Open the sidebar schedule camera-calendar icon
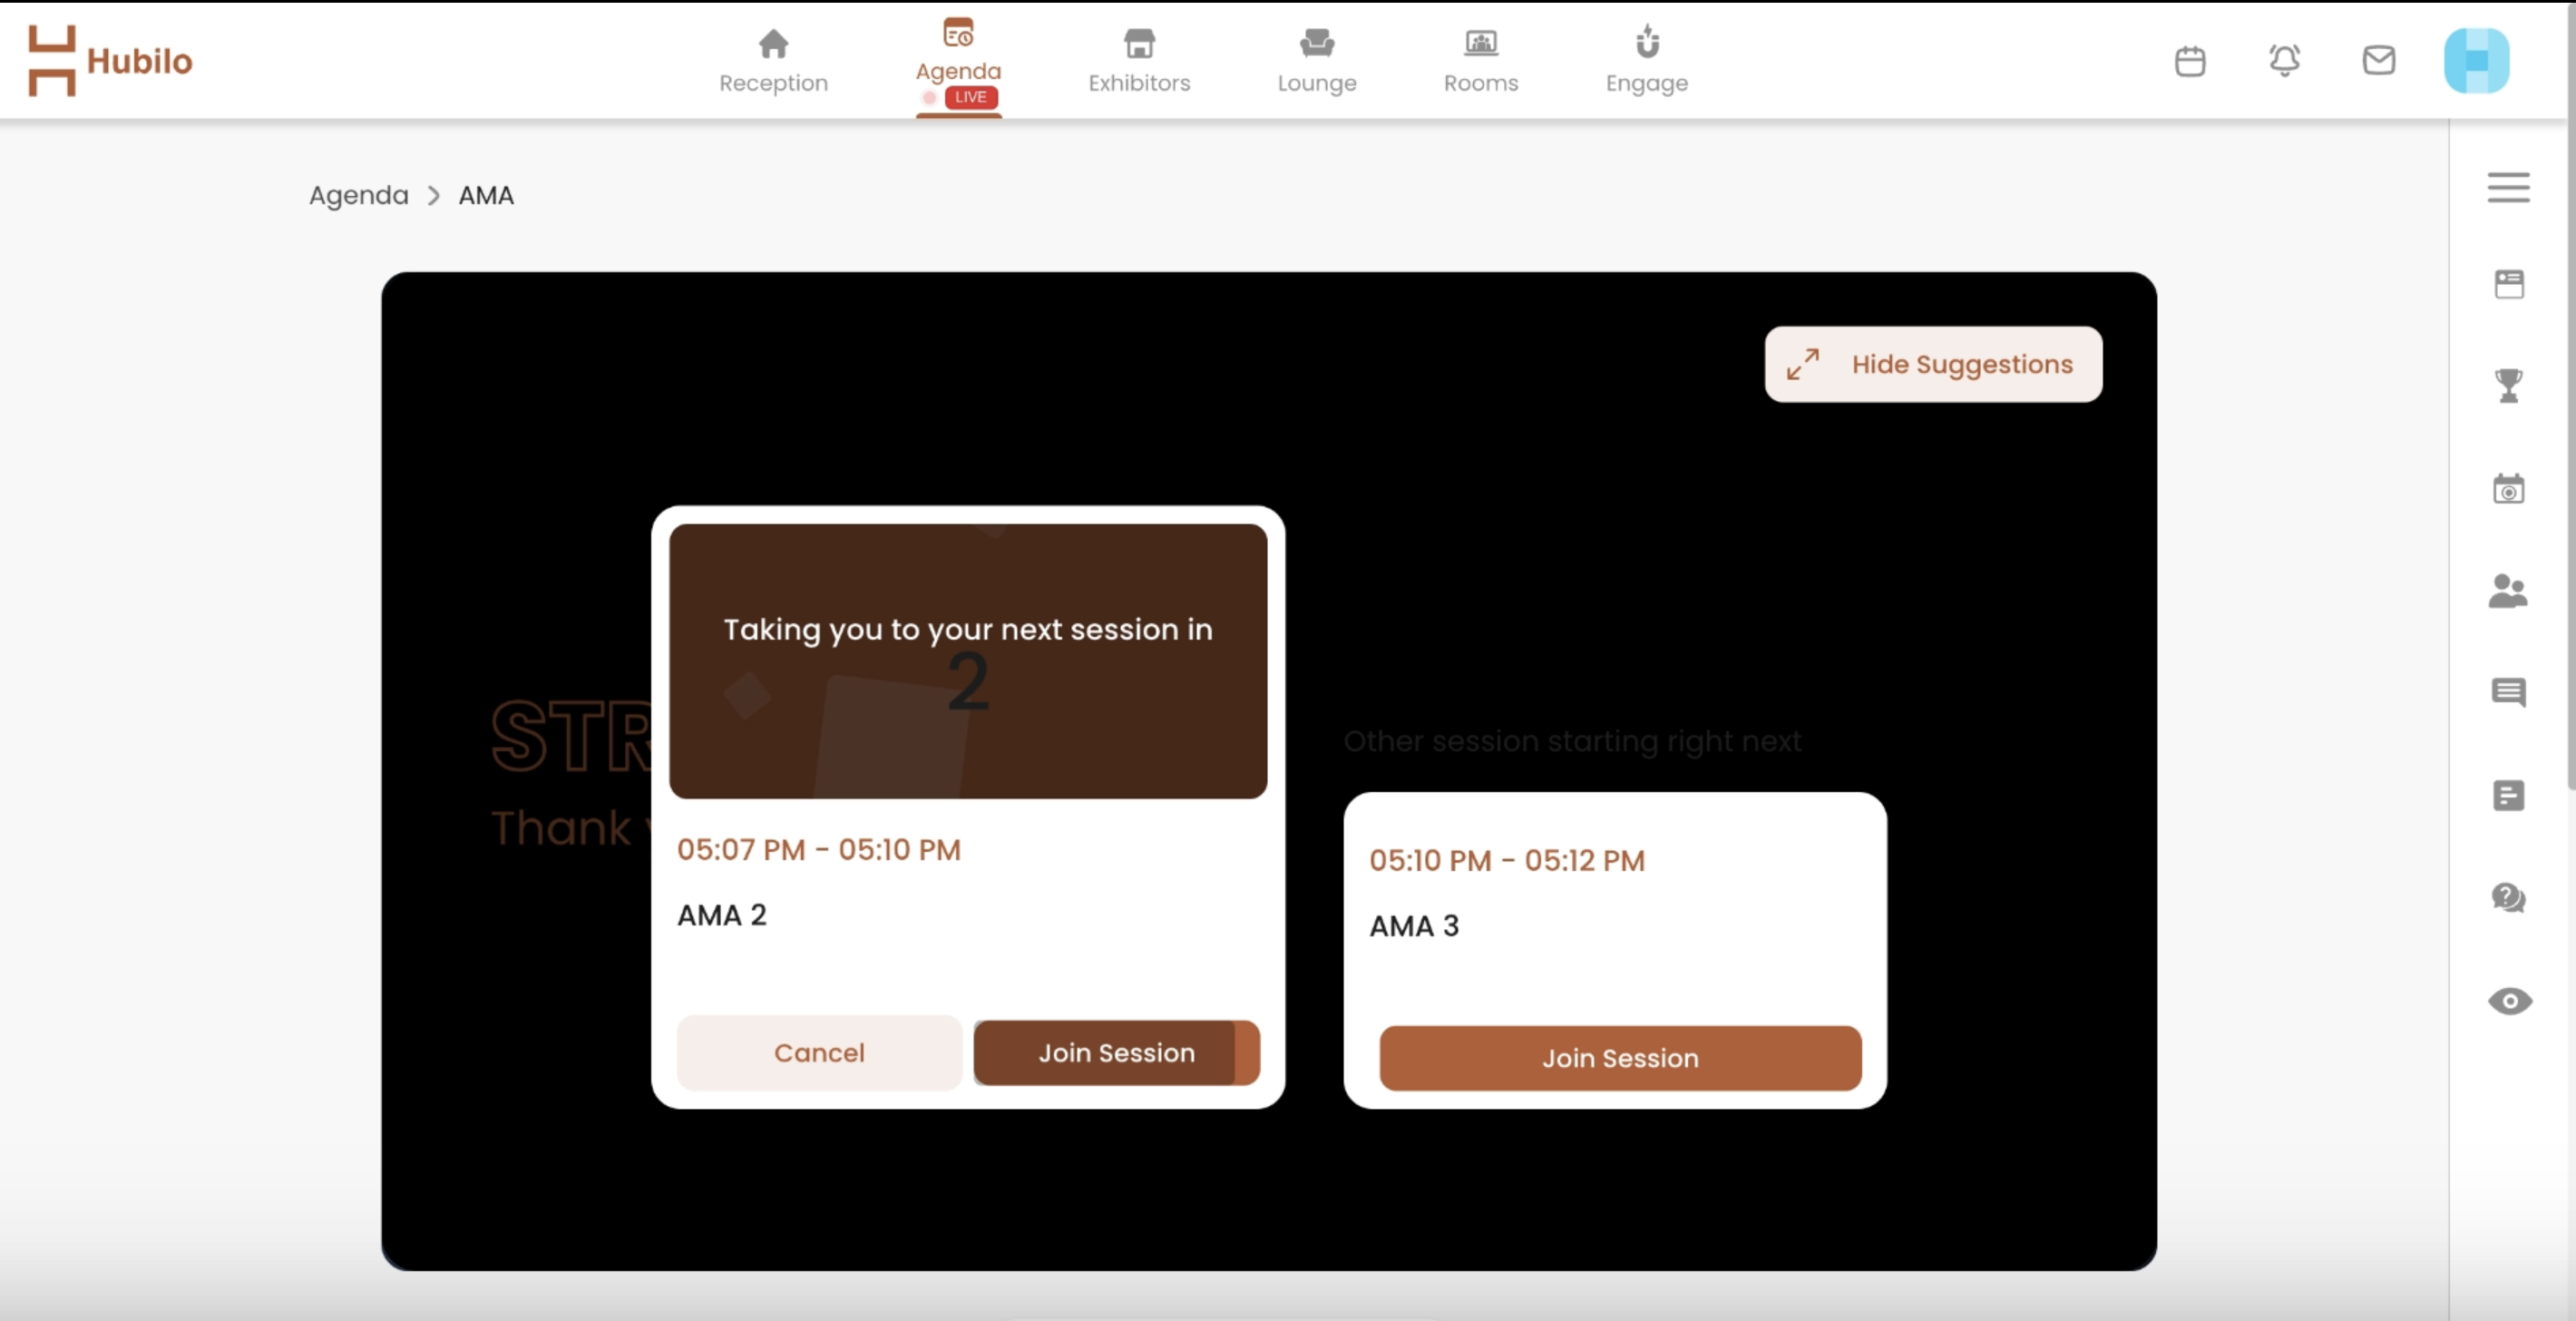2576x1321 pixels. 2508,489
